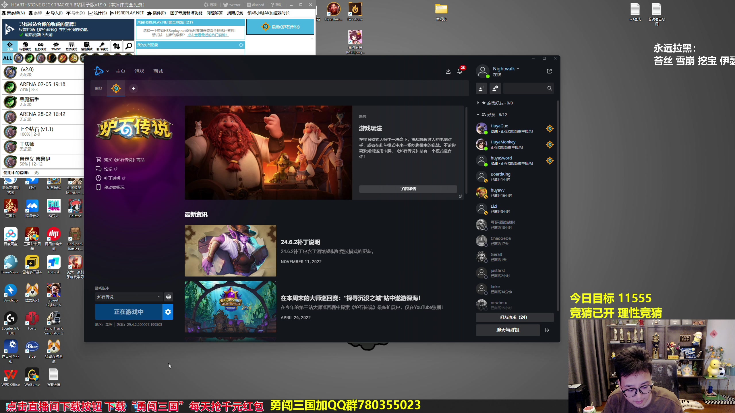Select 全部 mode filter in Deck Tracker
This screenshot has height=413, width=735.
tap(10, 46)
